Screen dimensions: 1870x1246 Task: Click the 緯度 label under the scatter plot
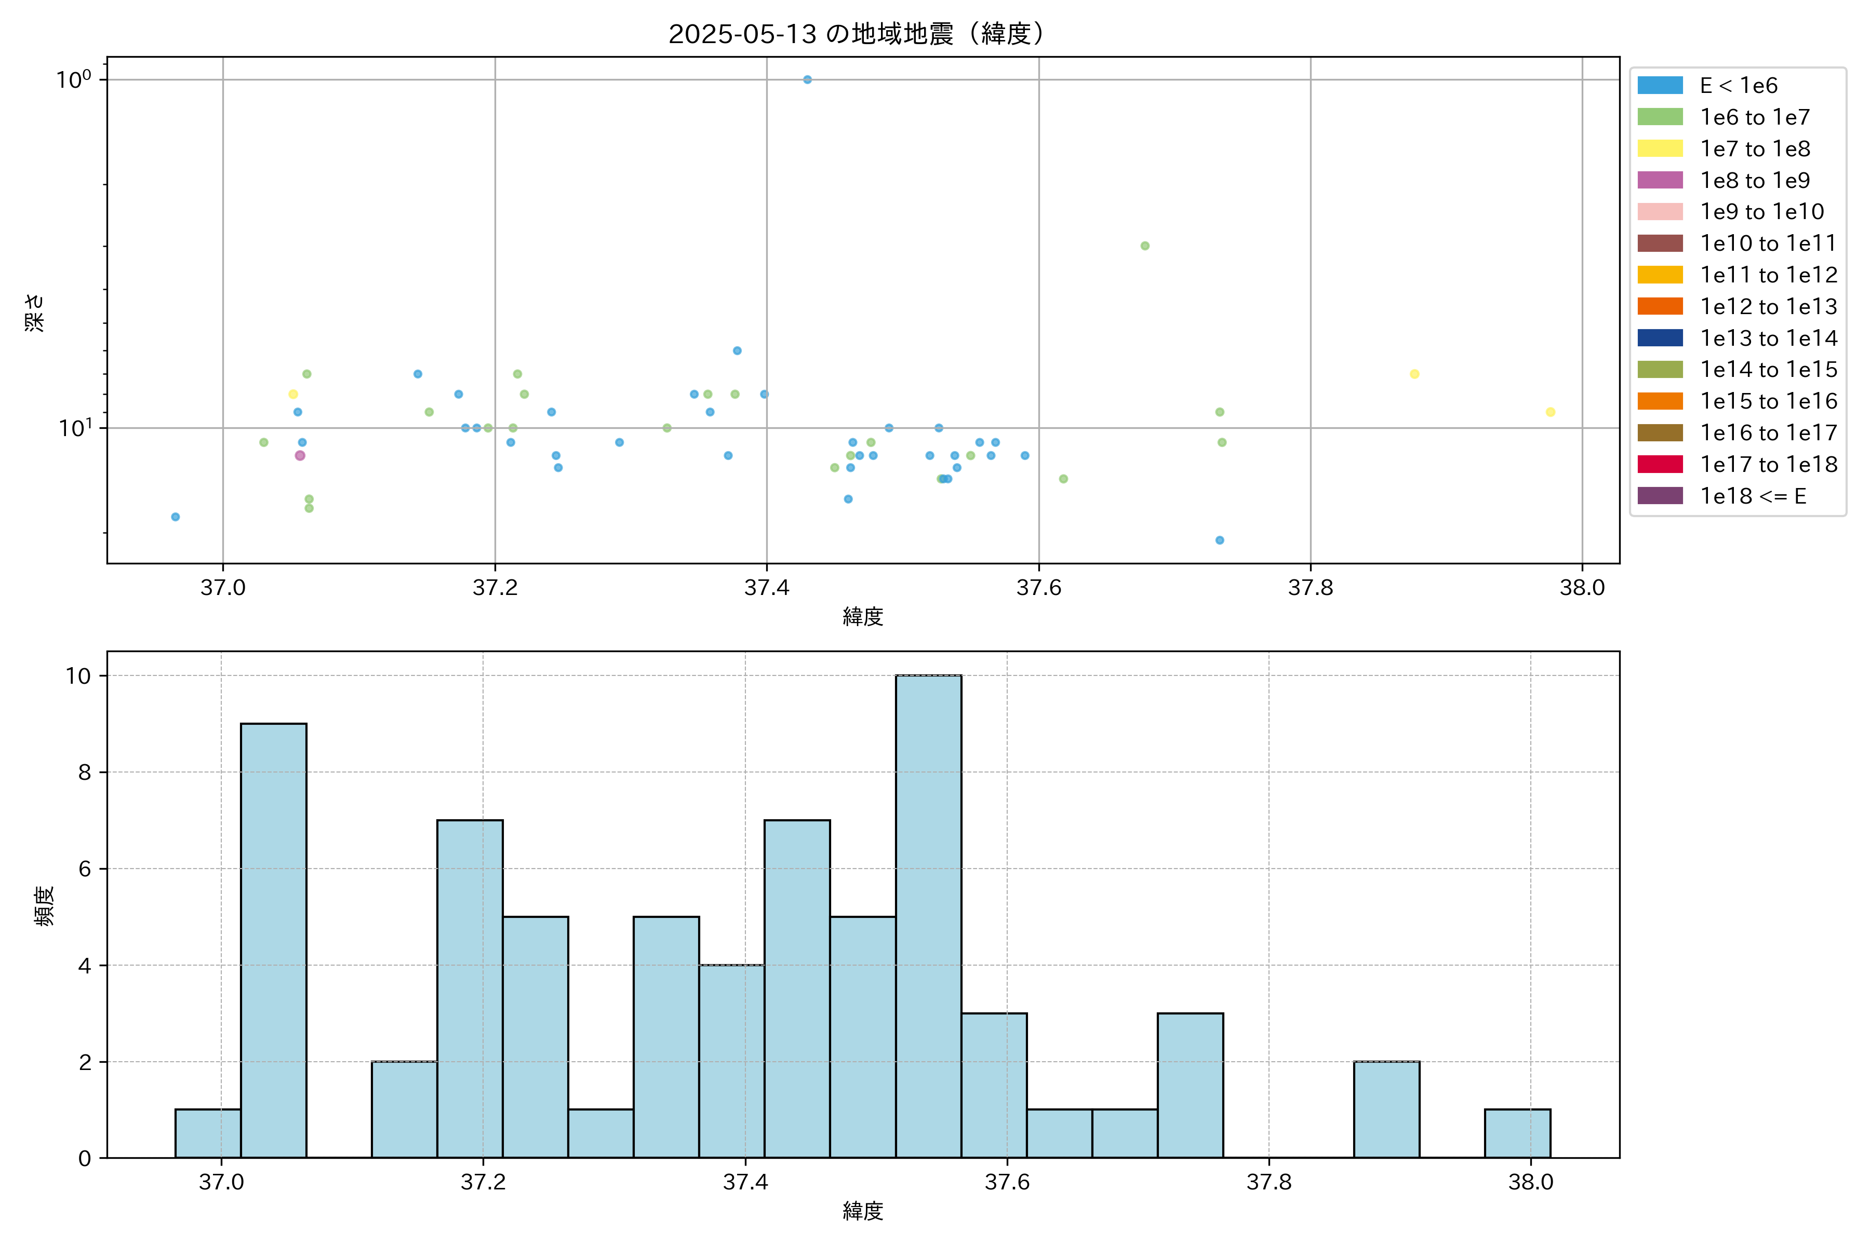[863, 616]
